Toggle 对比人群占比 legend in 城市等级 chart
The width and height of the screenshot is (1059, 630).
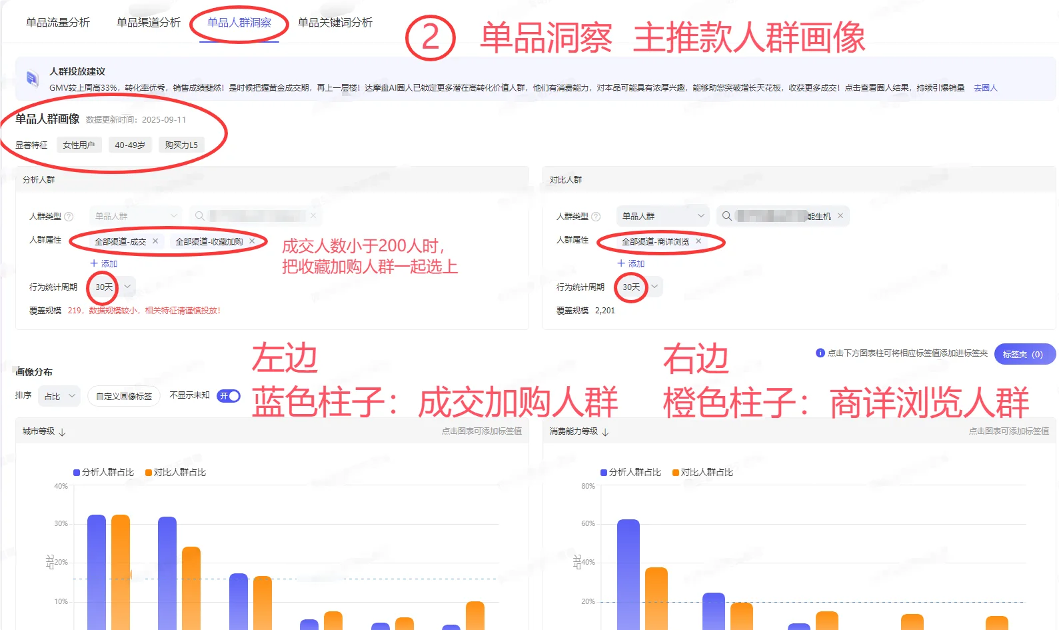[175, 472]
